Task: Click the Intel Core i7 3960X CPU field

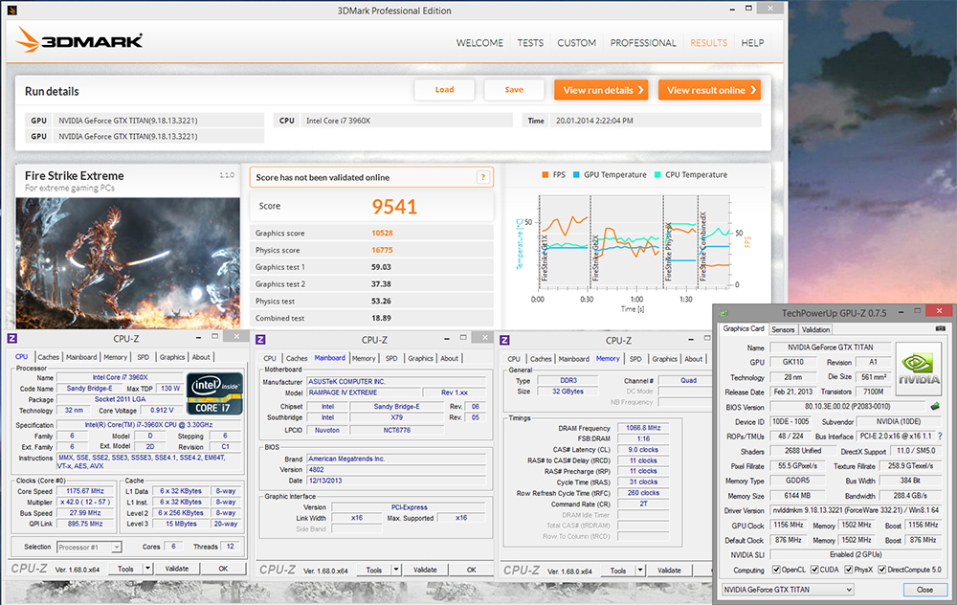Action: 409,121
